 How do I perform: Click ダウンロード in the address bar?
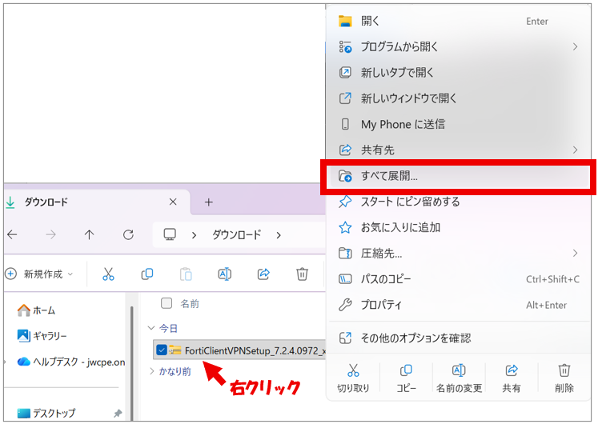coord(236,234)
